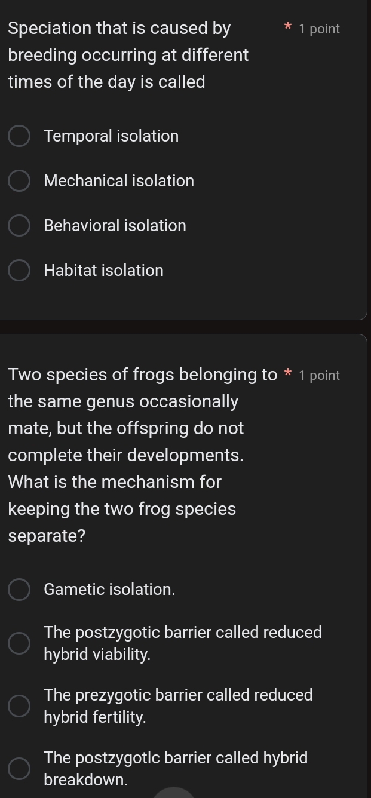Viewport: 371px width, 798px height.
Task: Click the Gametic isolation label text
Action: [x=109, y=589]
